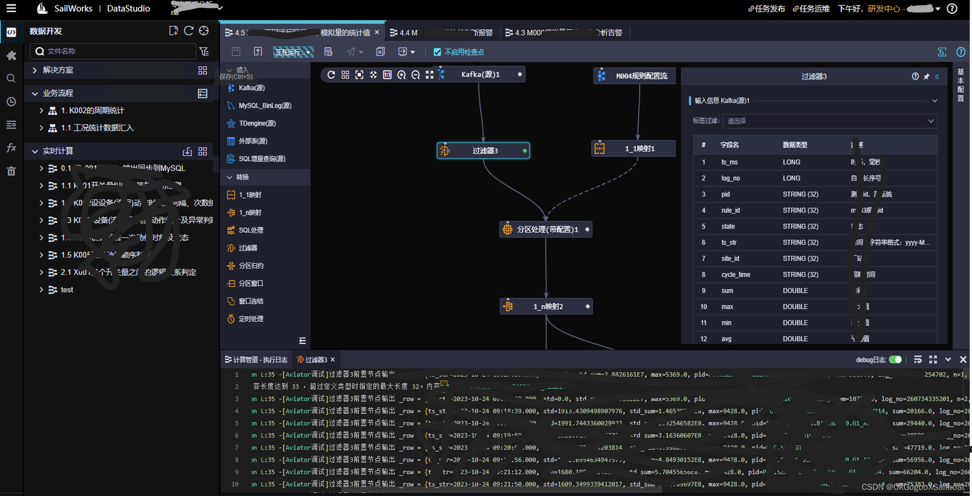972x496 pixels.
Task: Click the wrap lines icon in log panel
Action: (x=918, y=359)
